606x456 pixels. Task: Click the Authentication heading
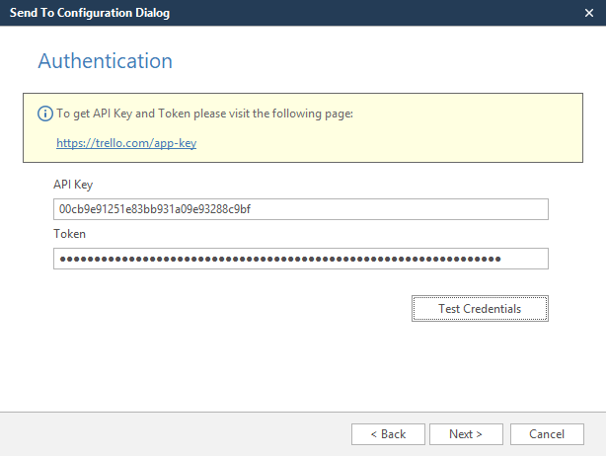coord(105,61)
